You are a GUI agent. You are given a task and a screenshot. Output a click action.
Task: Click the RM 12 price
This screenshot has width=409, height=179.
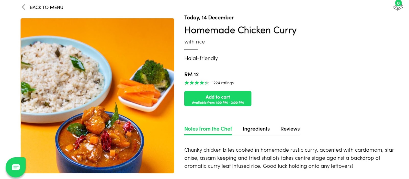[191, 74]
